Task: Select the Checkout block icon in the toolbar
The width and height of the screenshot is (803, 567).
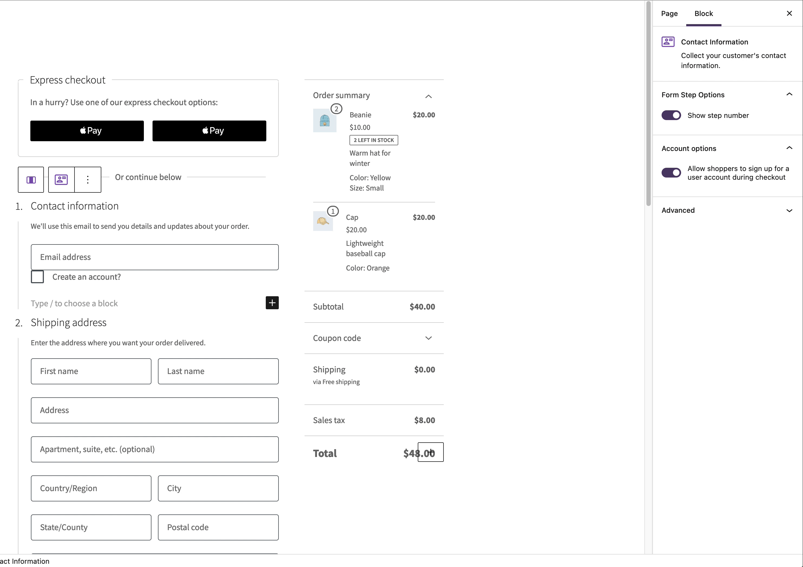Action: 31,180
